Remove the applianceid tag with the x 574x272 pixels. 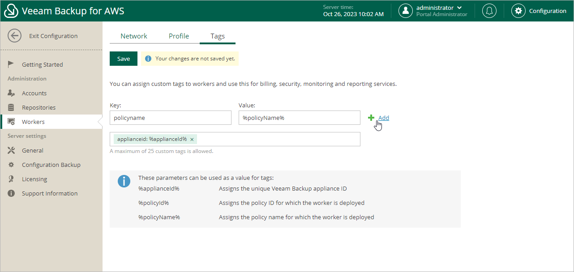point(192,140)
